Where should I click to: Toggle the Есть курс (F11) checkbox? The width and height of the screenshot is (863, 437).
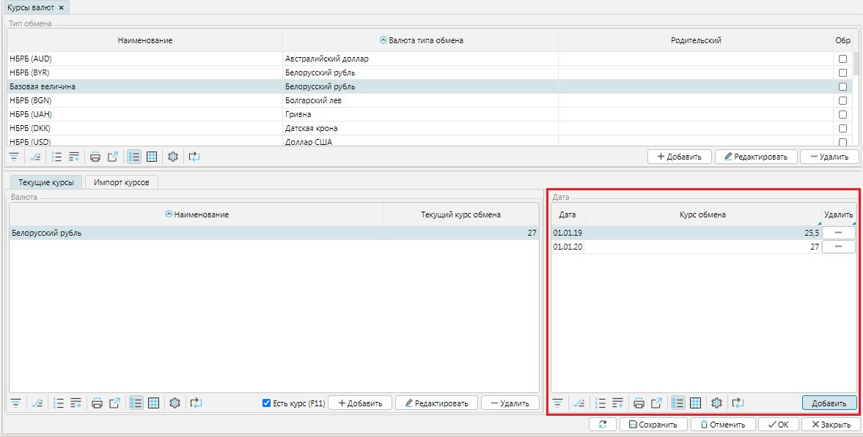pos(267,403)
